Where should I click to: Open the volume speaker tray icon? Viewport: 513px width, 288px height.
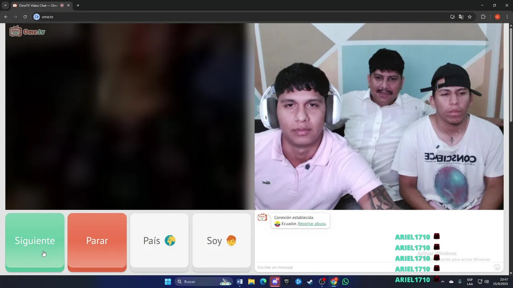point(487,282)
